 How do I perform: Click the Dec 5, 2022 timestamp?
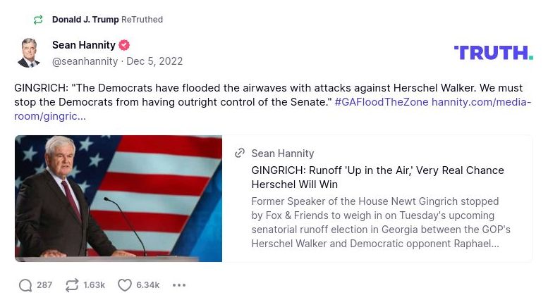[154, 61]
